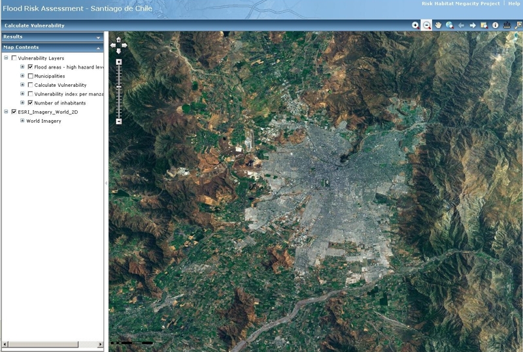Activate the Pan hand tool
The width and height of the screenshot is (523, 352).
click(x=438, y=25)
